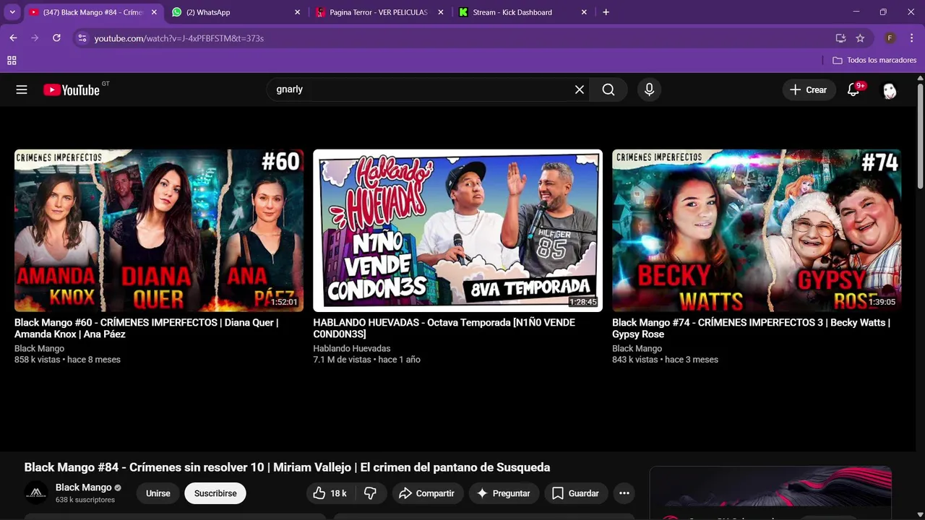Open the notifications bell
The height and width of the screenshot is (520, 925).
(853, 90)
